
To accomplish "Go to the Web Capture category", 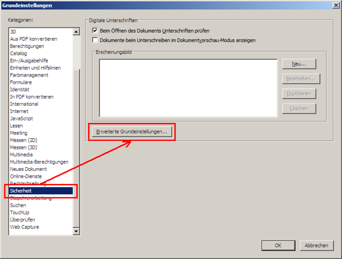I will pyautogui.click(x=25, y=227).
